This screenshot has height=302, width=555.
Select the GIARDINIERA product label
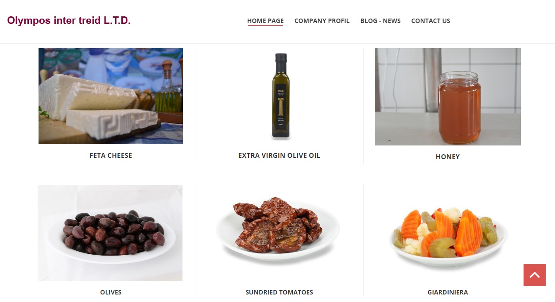pos(448,292)
